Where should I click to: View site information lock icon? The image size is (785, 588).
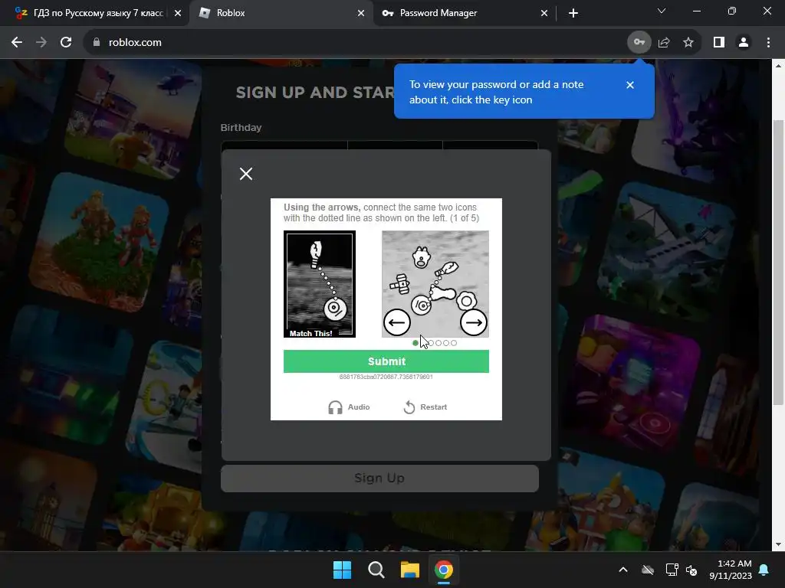click(97, 43)
